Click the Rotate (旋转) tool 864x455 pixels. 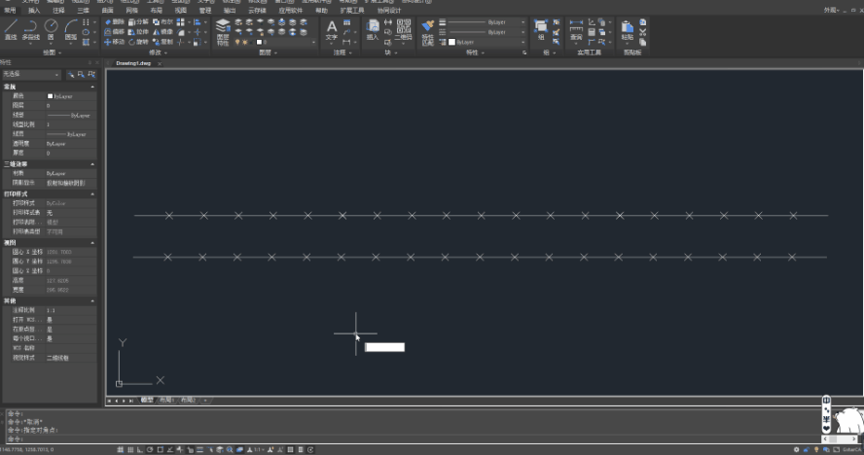click(138, 42)
